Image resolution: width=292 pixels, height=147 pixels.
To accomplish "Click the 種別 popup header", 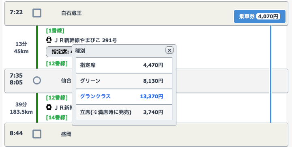I will click(80, 51).
